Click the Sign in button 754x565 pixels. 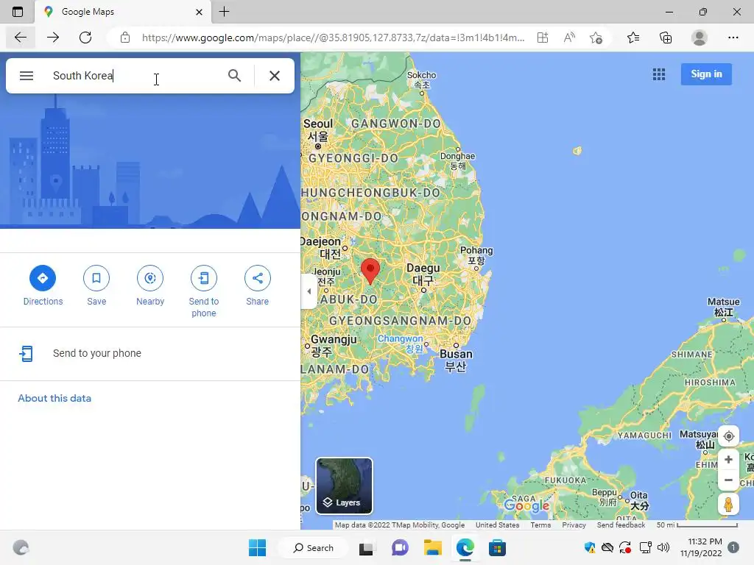point(706,74)
